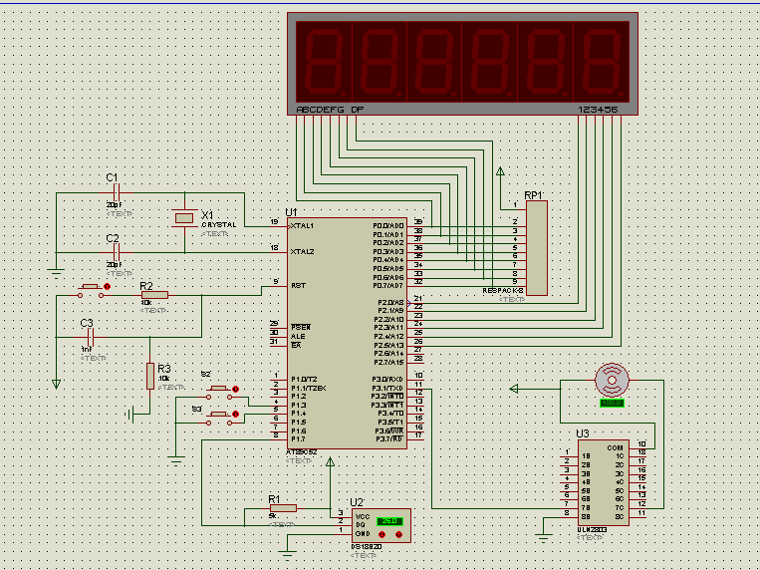760x570 pixels.
Task: Click the XTAL2 pin label
Action: coord(303,251)
